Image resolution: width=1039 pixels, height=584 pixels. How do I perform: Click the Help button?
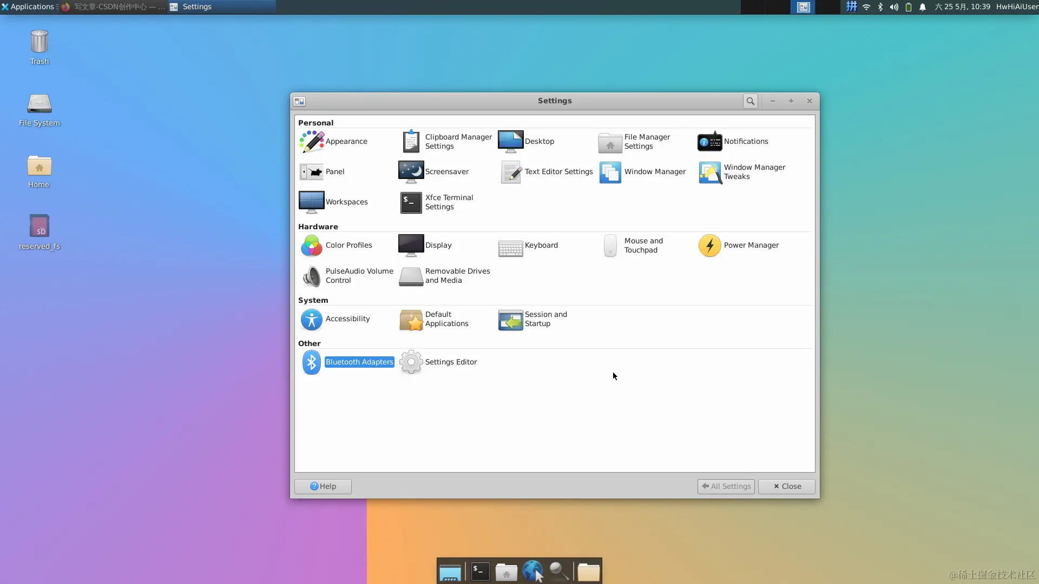click(323, 486)
